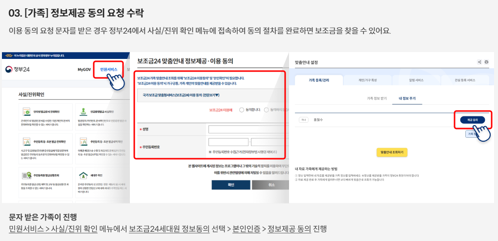Screen dimensions: 498x241
Task: Click the second 주민등록번호 input box
Action: point(270,142)
